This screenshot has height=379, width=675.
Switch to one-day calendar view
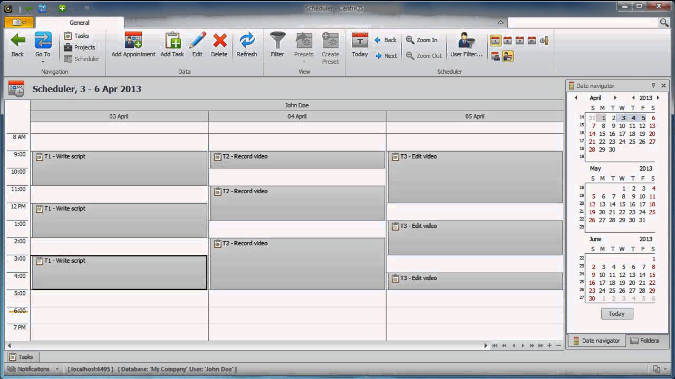[x=495, y=41]
